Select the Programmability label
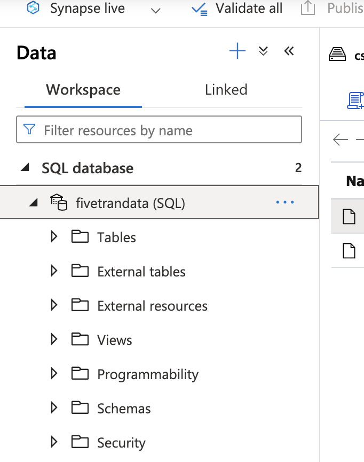Image resolution: width=364 pixels, height=462 pixels. coord(148,375)
